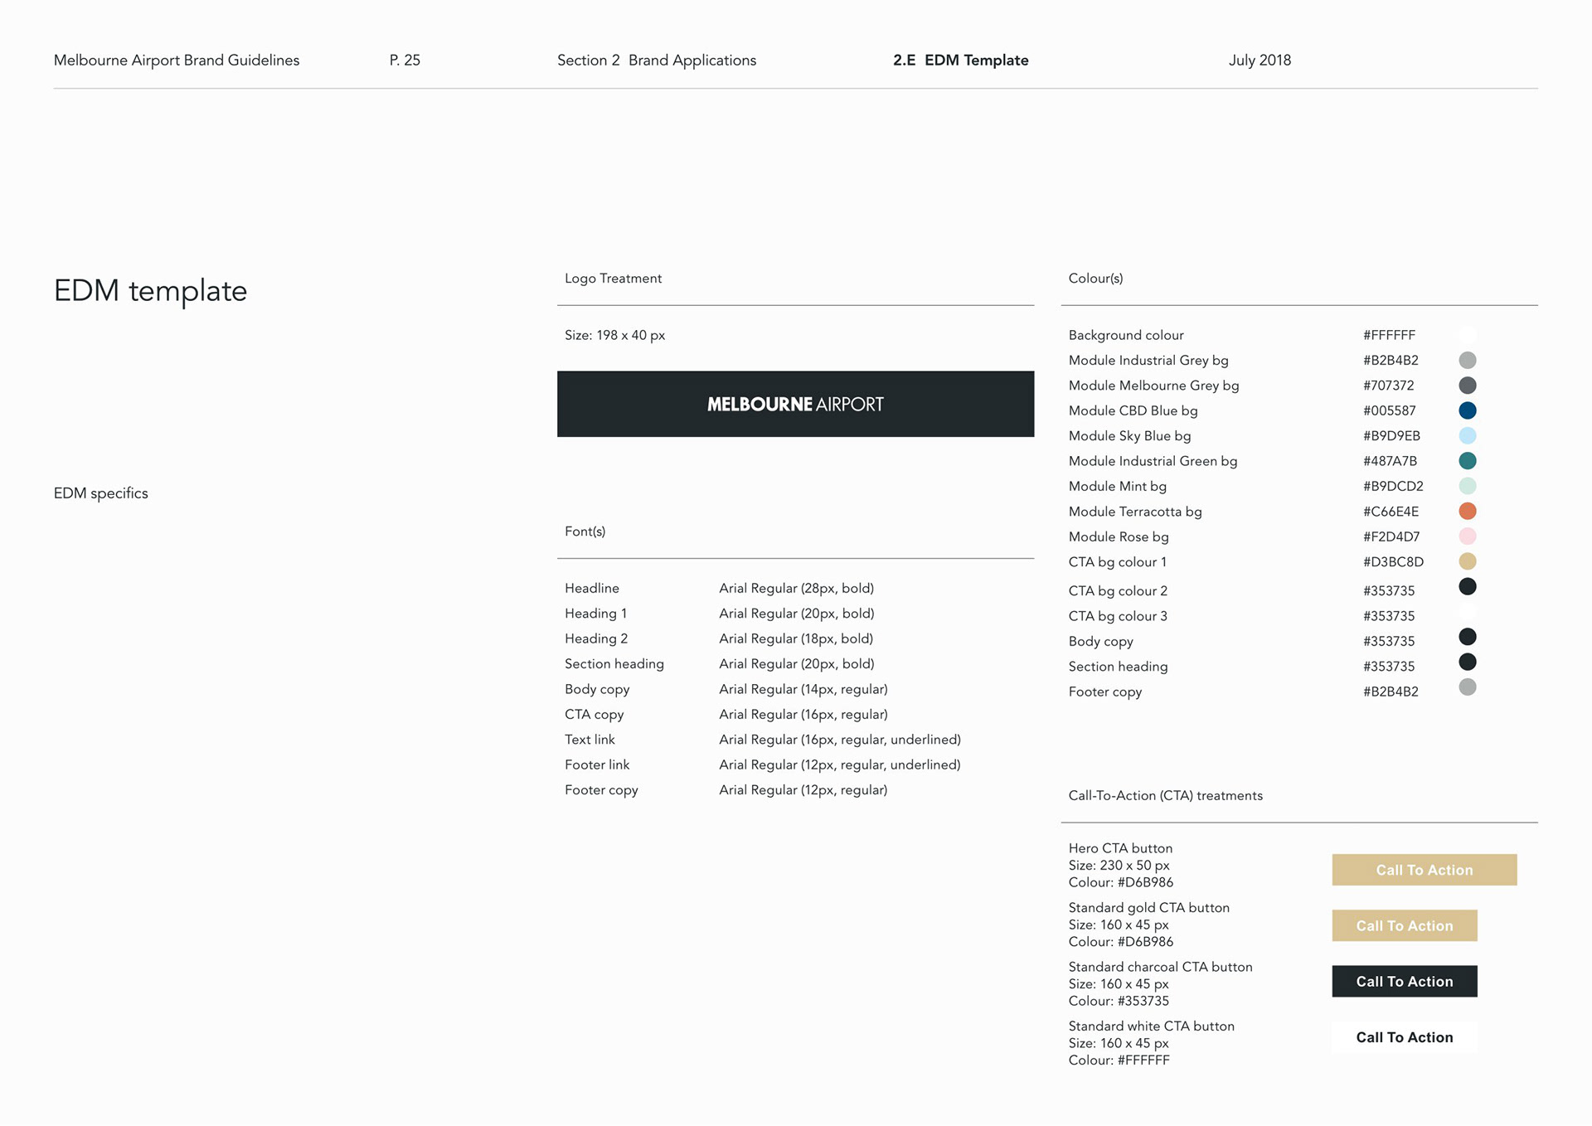This screenshot has height=1126, width=1592.
Task: Click the EDM specifics subheading
Action: (x=101, y=493)
